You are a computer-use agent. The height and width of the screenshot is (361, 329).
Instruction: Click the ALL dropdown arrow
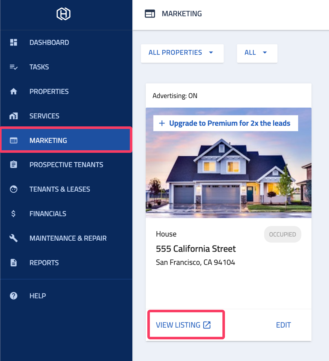click(265, 53)
